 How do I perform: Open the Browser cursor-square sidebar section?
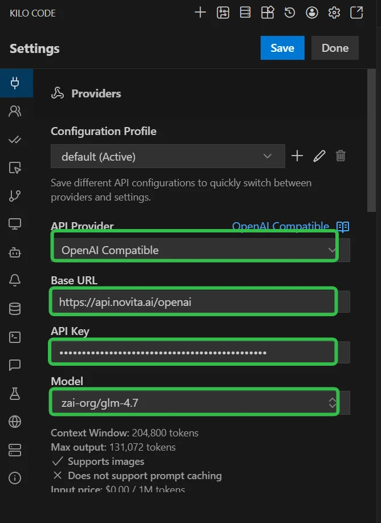[15, 167]
